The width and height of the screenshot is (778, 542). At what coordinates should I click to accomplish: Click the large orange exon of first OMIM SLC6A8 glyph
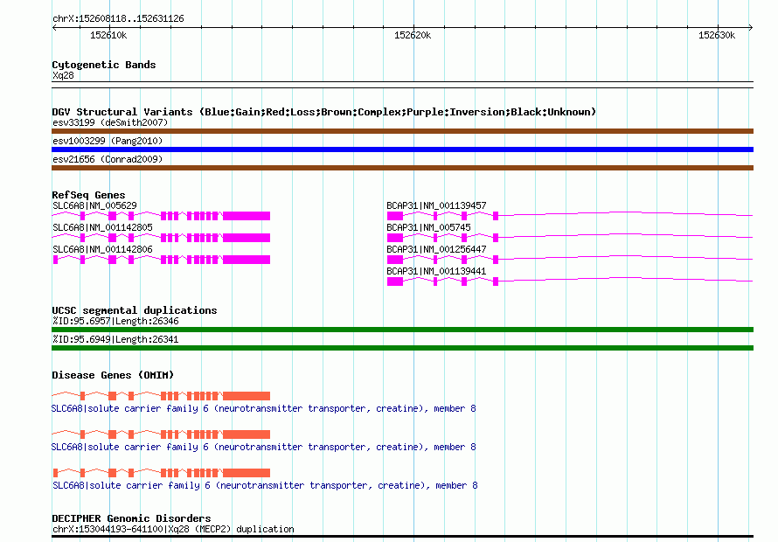pos(247,396)
